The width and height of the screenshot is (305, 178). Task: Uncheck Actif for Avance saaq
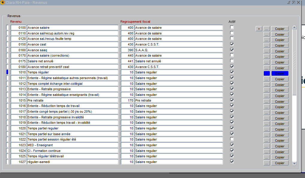[232, 50]
